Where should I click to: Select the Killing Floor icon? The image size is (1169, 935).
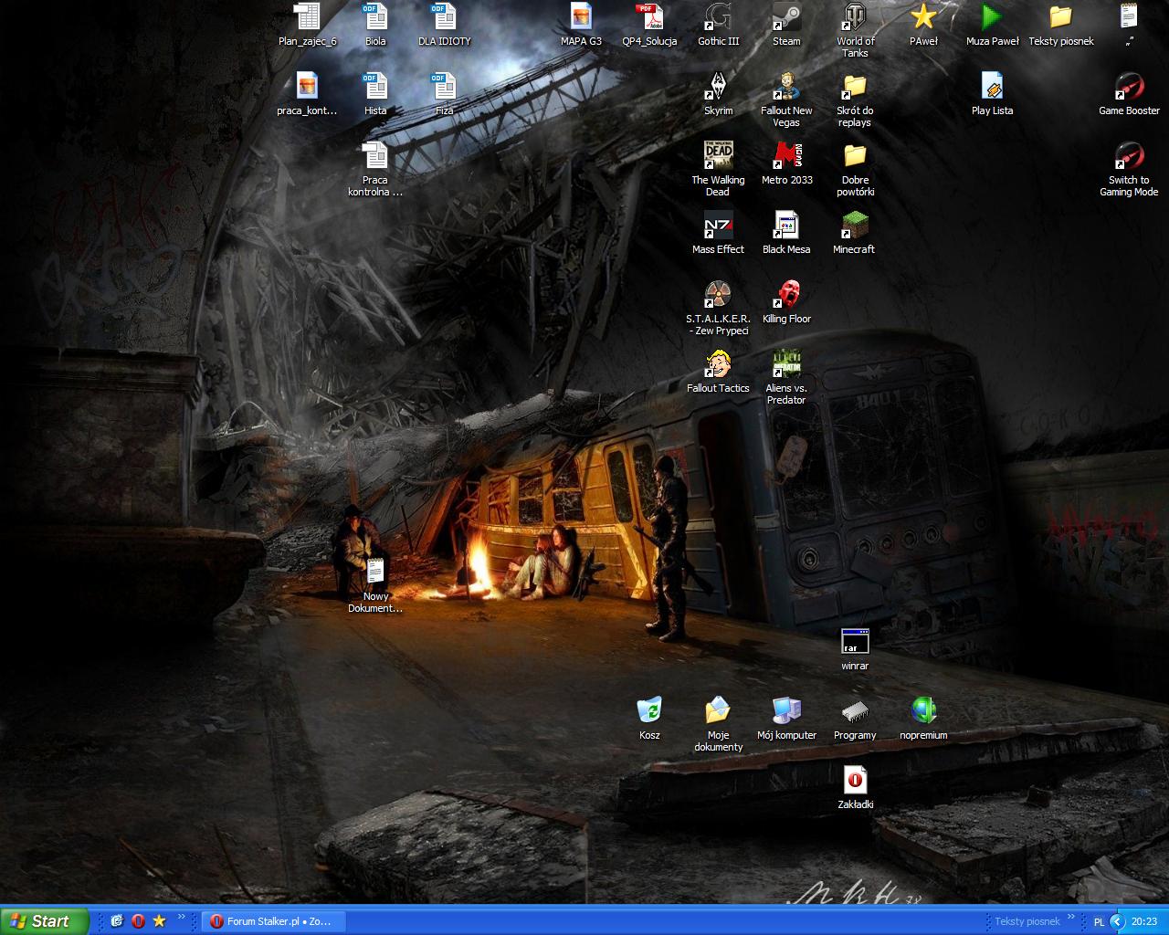click(x=786, y=295)
